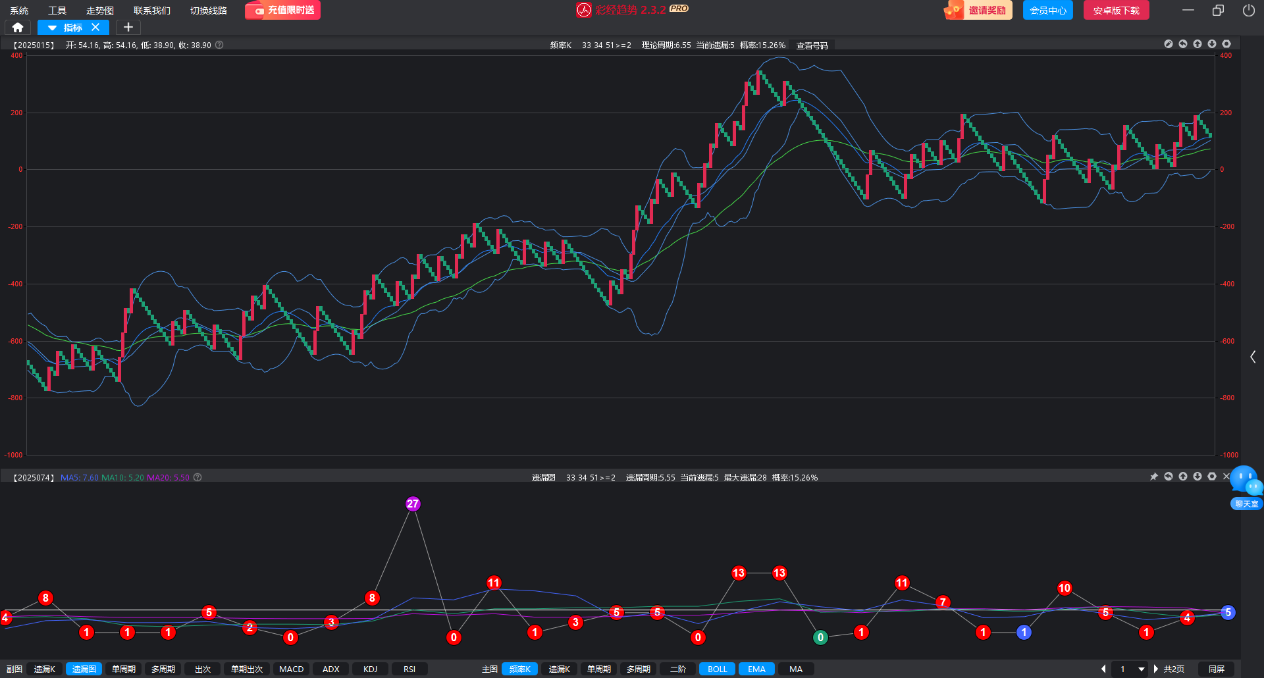Click the undo arrow icon on sub chart
Viewport: 1264px width, 678px height.
coord(1168,477)
